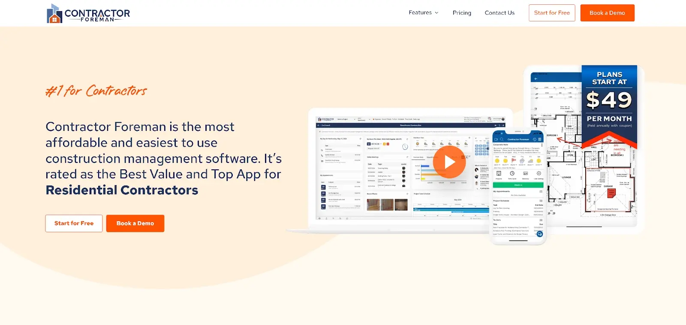The width and height of the screenshot is (686, 325).
Task: Expand the Features dropdown menu
Action: coord(420,13)
